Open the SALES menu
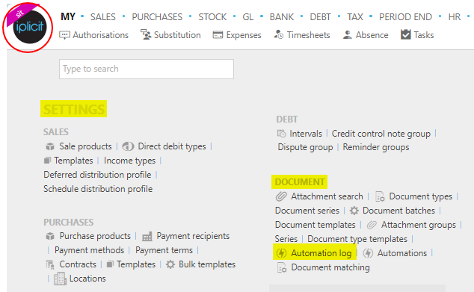 click(102, 17)
